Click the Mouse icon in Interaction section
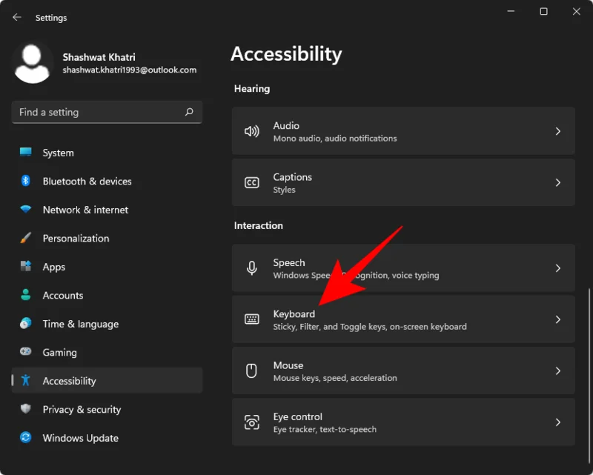Viewport: 593px width, 475px height. tap(252, 371)
